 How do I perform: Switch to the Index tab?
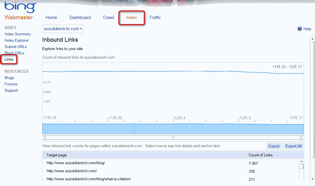tap(132, 18)
